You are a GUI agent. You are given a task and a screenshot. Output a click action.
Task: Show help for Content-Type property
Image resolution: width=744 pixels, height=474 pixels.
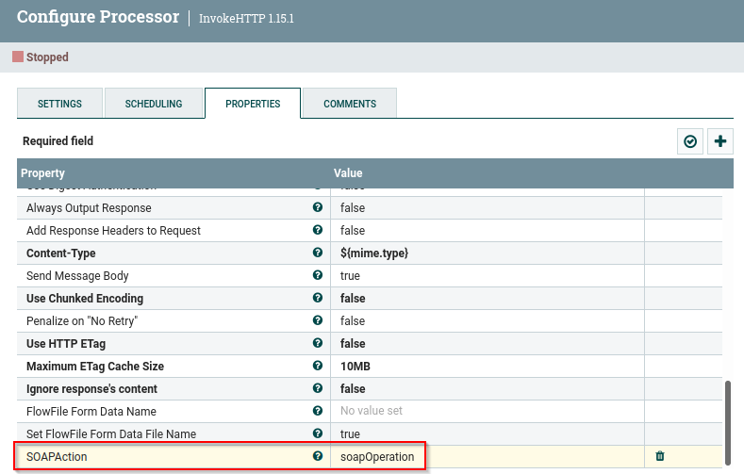click(318, 253)
